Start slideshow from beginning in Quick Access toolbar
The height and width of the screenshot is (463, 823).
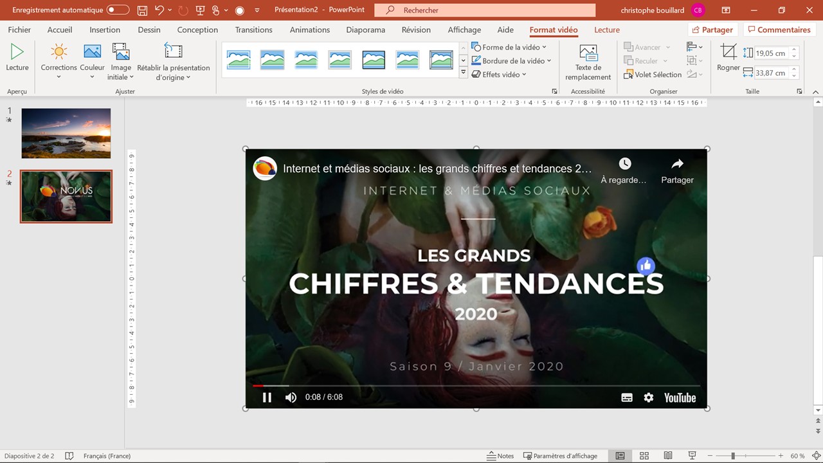tap(200, 10)
